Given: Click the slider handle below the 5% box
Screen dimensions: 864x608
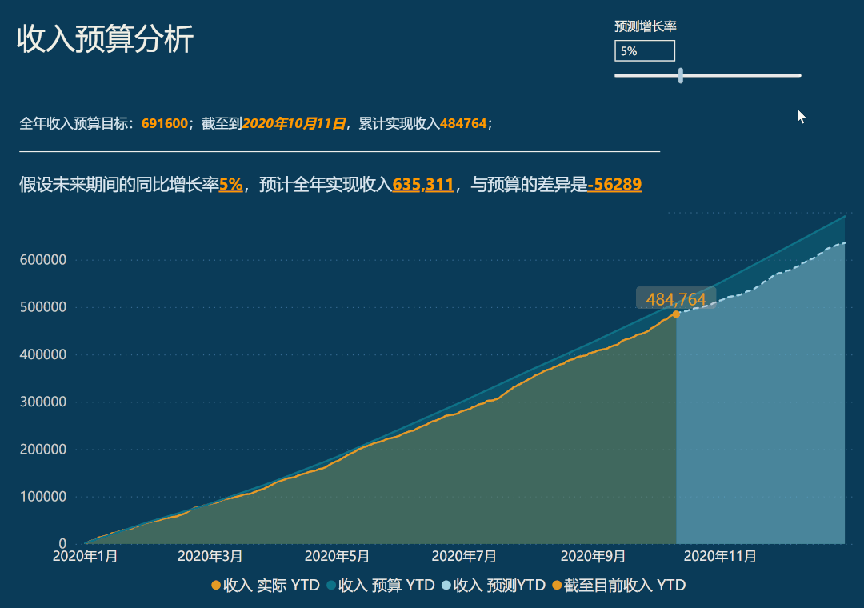Looking at the screenshot, I should [x=681, y=75].
